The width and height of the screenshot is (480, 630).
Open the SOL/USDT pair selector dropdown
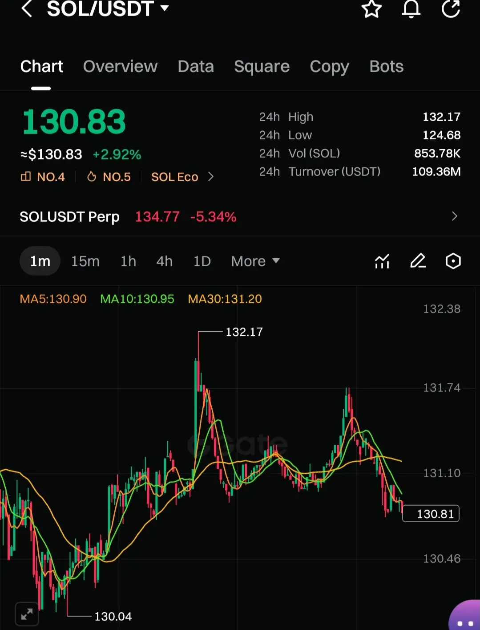coord(108,8)
